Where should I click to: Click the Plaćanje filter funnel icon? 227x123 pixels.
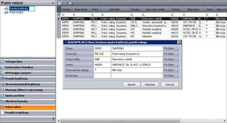(x=2, y=90)
